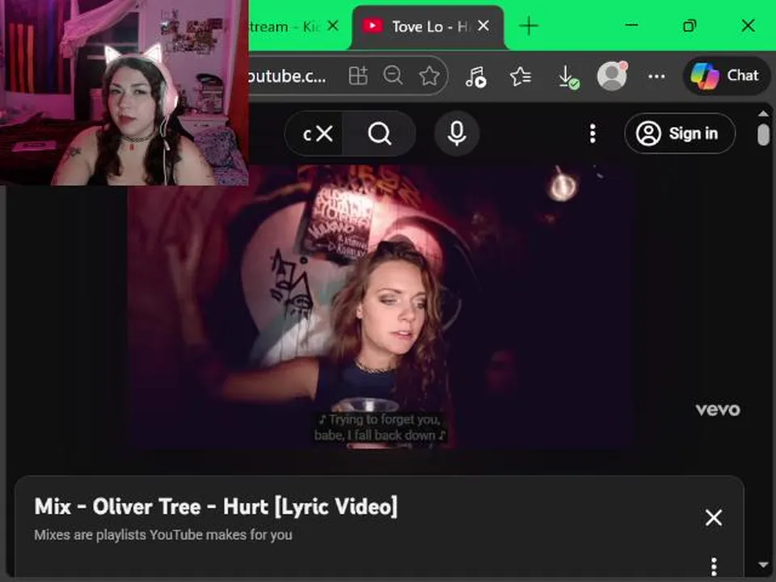Open the split screen app icon
Image resolution: width=776 pixels, height=582 pixels.
[x=358, y=76]
